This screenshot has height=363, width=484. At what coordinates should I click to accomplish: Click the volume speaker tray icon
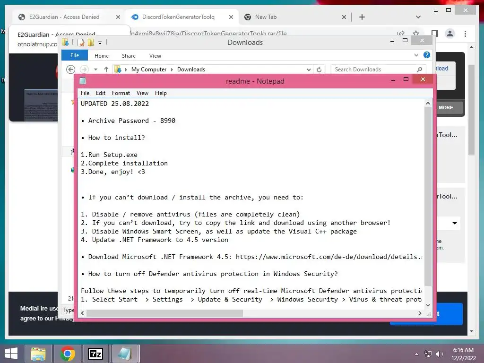click(x=439, y=354)
